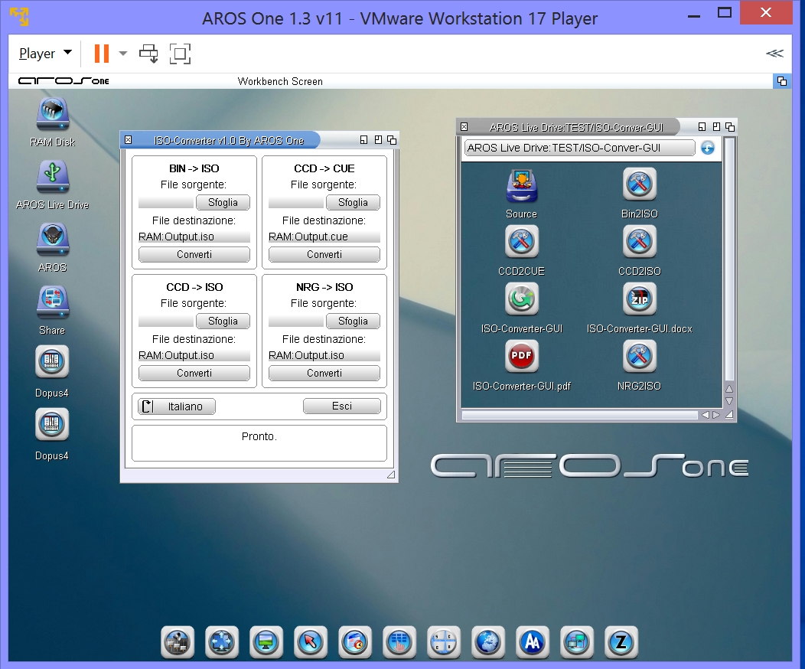Image resolution: width=805 pixels, height=669 pixels.
Task: Click the drawer path field in drawer window
Action: point(579,148)
